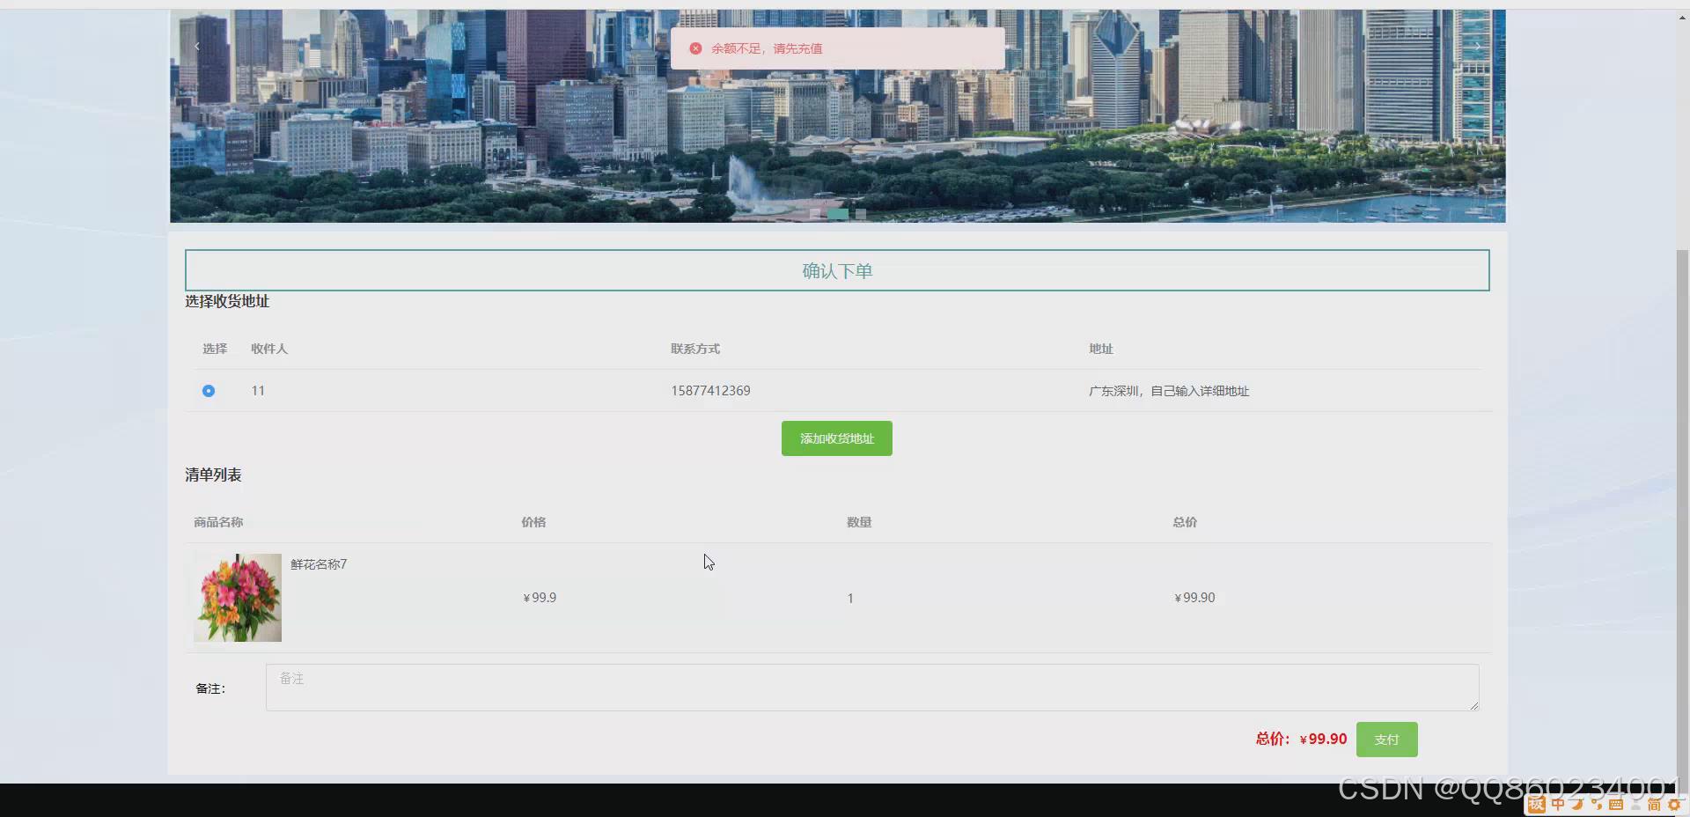Click the 选择收货地址 heading

tap(227, 301)
